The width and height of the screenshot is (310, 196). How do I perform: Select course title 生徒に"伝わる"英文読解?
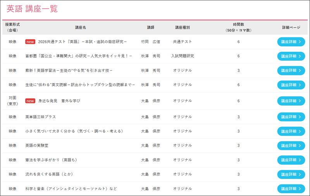[80, 85]
